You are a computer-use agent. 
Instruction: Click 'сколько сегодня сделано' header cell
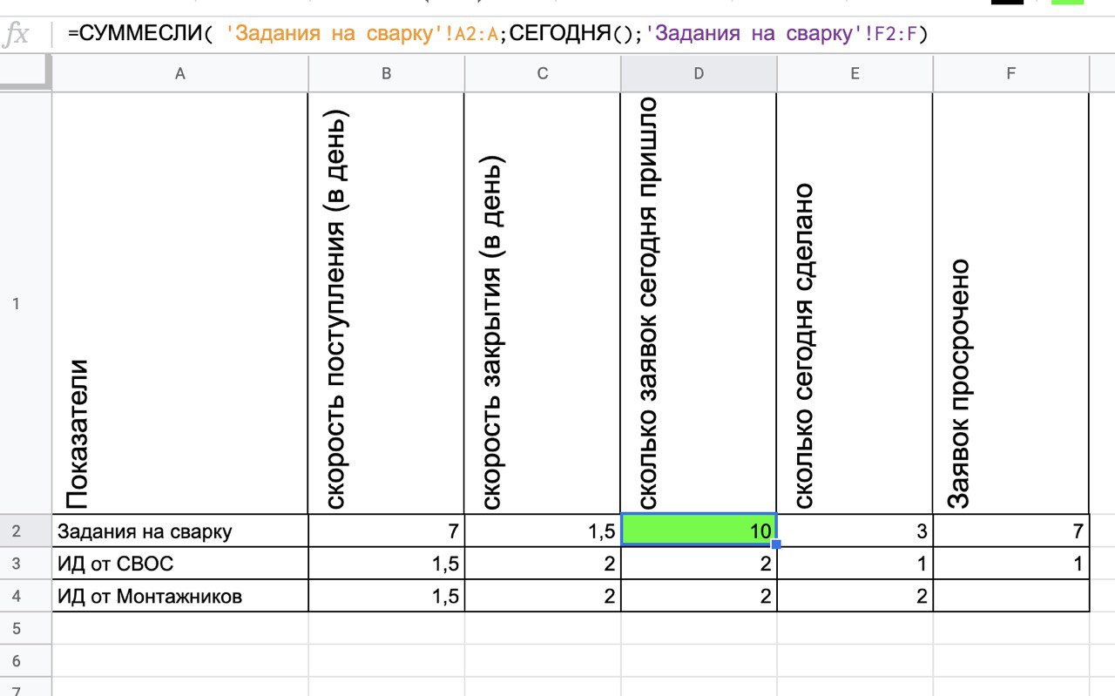coord(855,303)
